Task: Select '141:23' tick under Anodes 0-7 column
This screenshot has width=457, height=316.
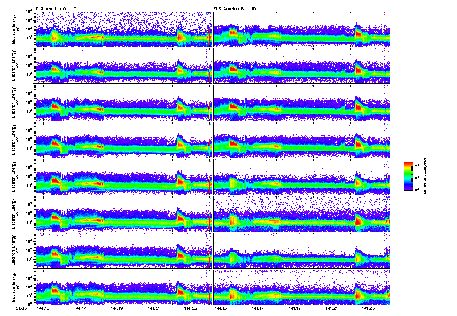Action: [190, 308]
